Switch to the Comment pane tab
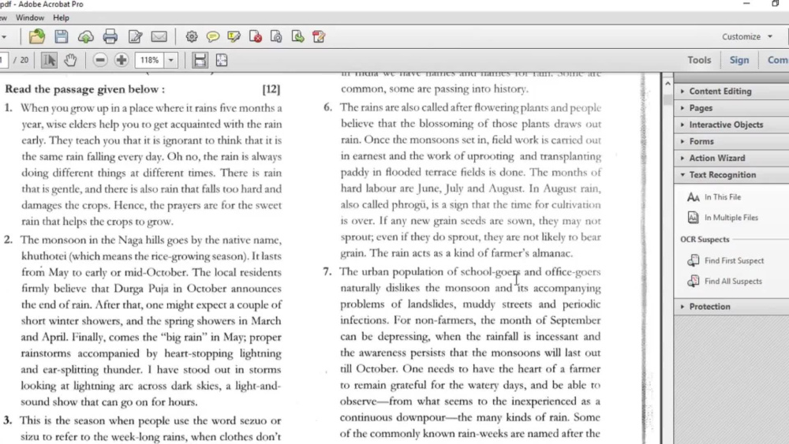Viewport: 789px width, 444px height. pyautogui.click(x=777, y=60)
